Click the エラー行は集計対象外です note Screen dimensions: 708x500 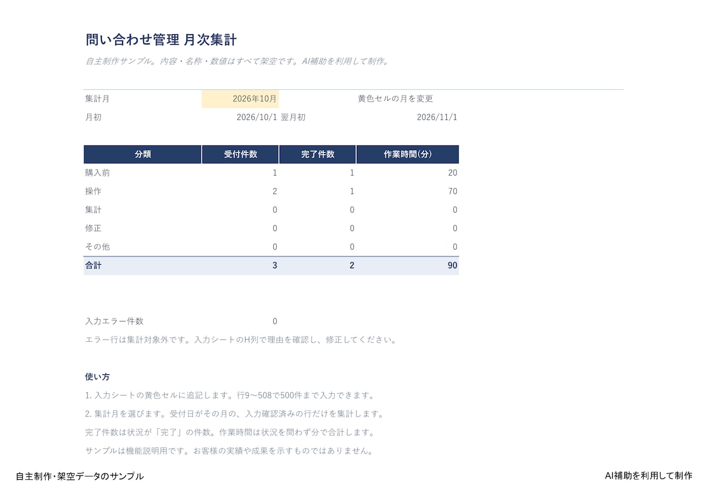(241, 340)
